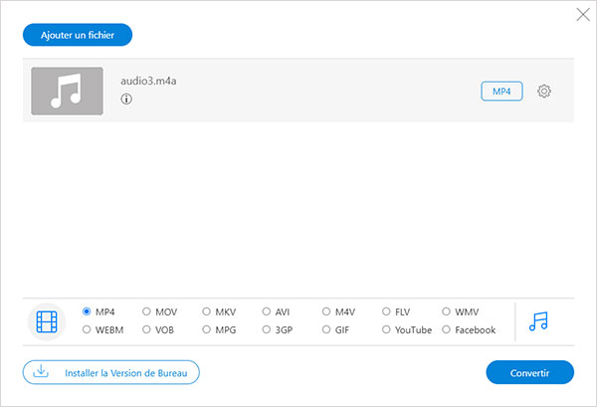597x407 pixels.
Task: Choose MKV output format
Action: pos(207,311)
